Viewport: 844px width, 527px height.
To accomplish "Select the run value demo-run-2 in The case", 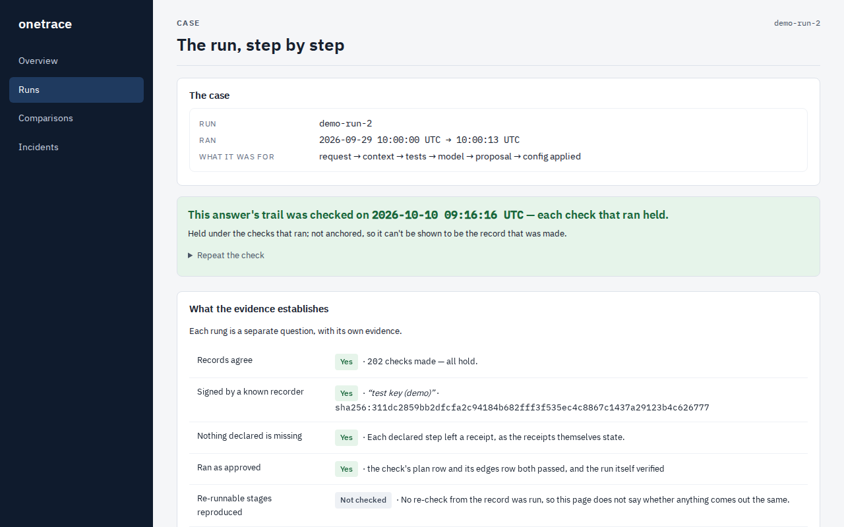I will tap(346, 123).
